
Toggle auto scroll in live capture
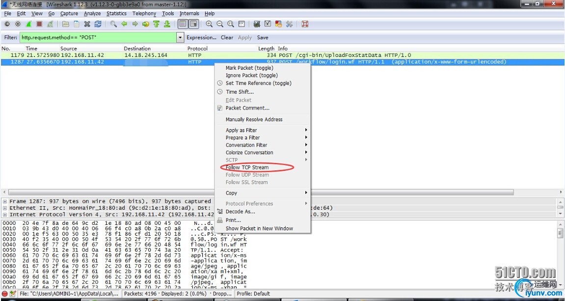coord(193,24)
